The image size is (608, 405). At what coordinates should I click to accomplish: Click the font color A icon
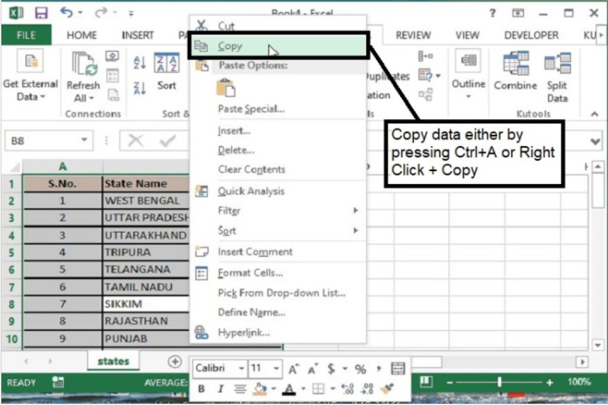pos(289,389)
